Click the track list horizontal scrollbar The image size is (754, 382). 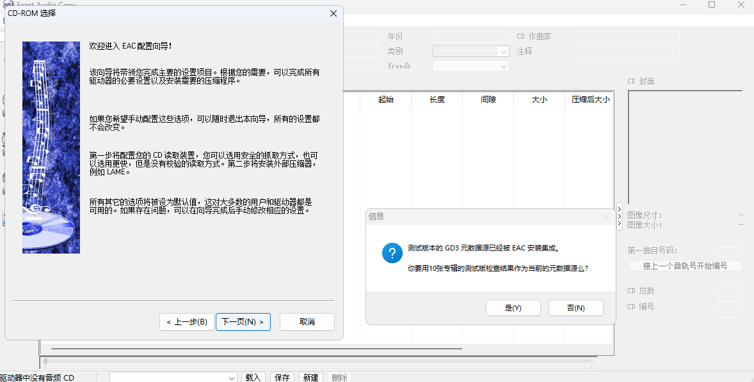click(256, 349)
